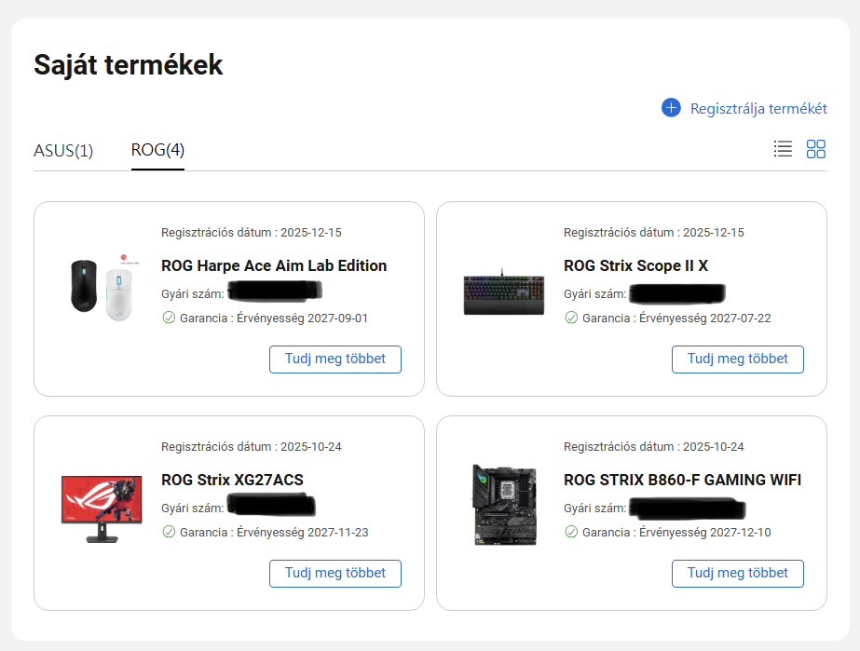860x651 pixels.
Task: Click the ROG Harpe Ace mouse thumbnail
Action: [x=101, y=286]
